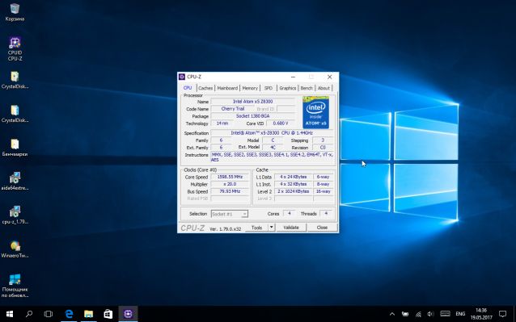
Task: Click the Code Name value Cherry Trail
Action: pos(233,109)
